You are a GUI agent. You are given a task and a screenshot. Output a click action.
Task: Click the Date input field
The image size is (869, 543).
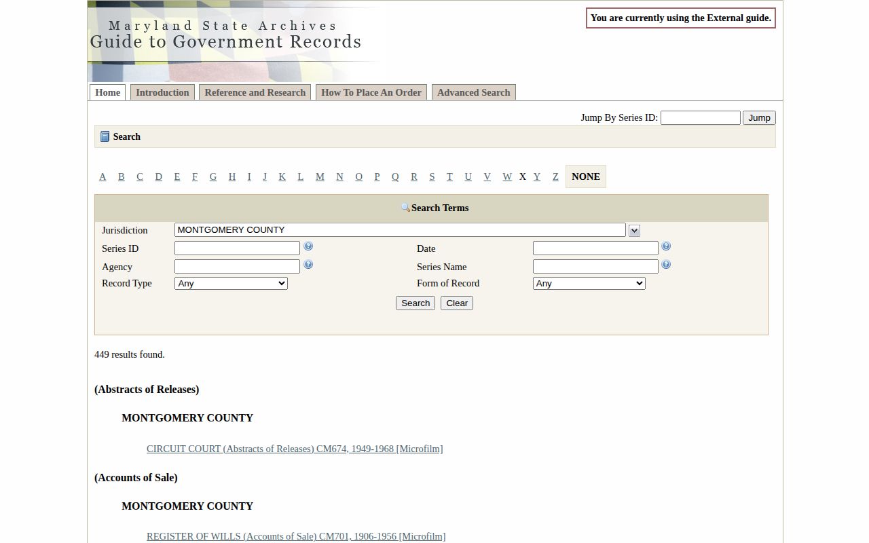pos(595,248)
